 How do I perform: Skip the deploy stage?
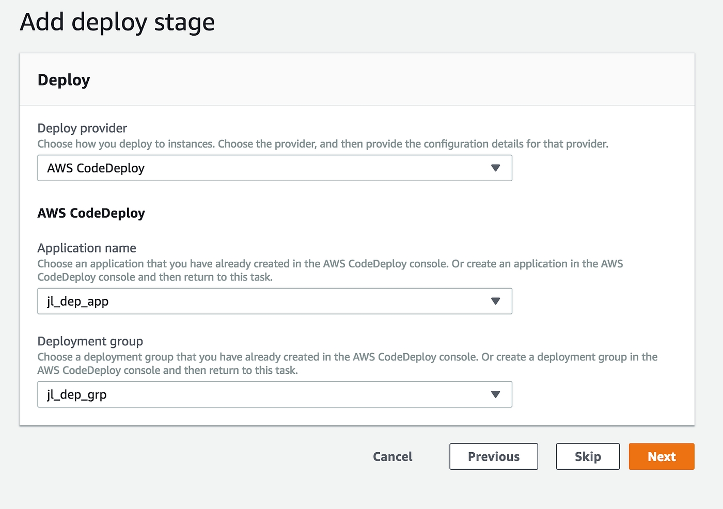coord(587,456)
